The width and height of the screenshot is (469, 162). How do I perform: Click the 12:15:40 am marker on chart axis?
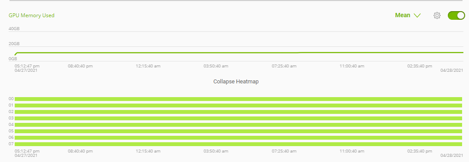[148, 66]
